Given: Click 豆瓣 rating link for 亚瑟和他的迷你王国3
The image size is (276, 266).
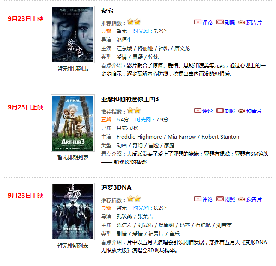Looking at the screenshot, I should pyautogui.click(x=106, y=120).
